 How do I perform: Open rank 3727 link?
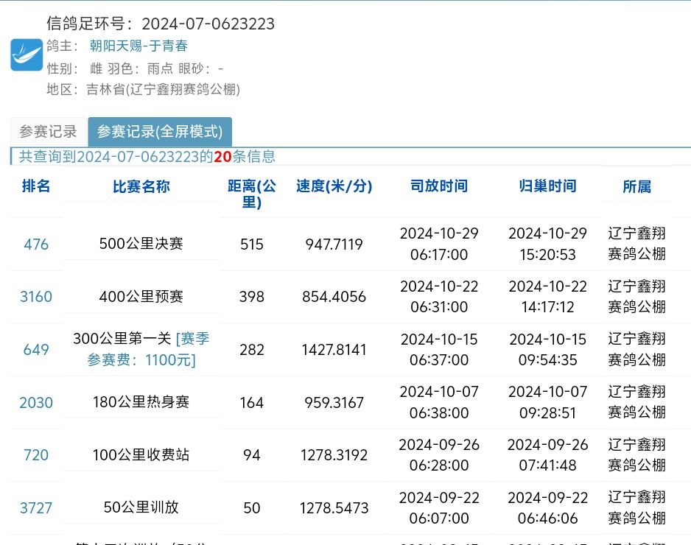(36, 508)
